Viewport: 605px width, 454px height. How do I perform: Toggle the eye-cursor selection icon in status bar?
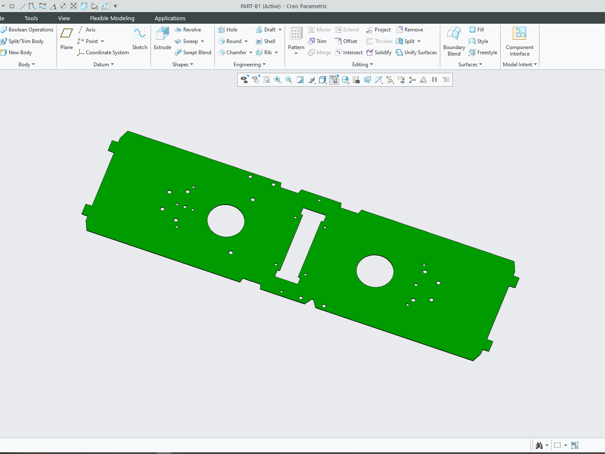(x=575, y=445)
